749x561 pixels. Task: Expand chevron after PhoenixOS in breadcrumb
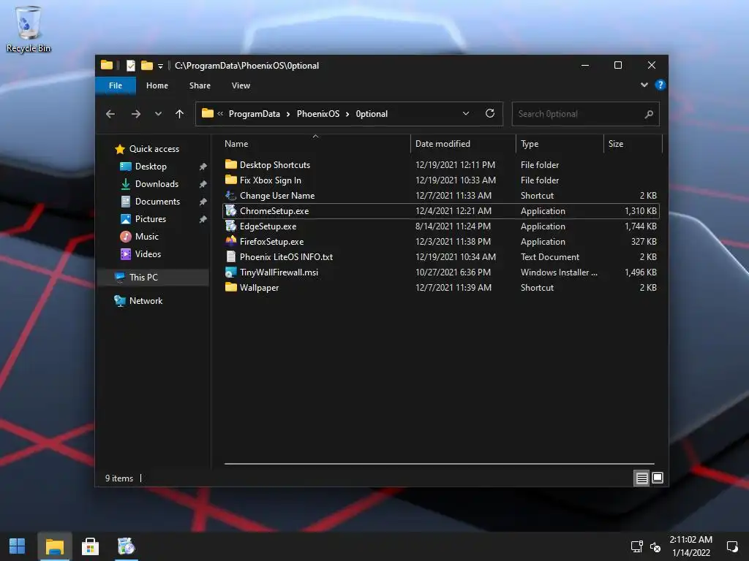click(x=347, y=114)
